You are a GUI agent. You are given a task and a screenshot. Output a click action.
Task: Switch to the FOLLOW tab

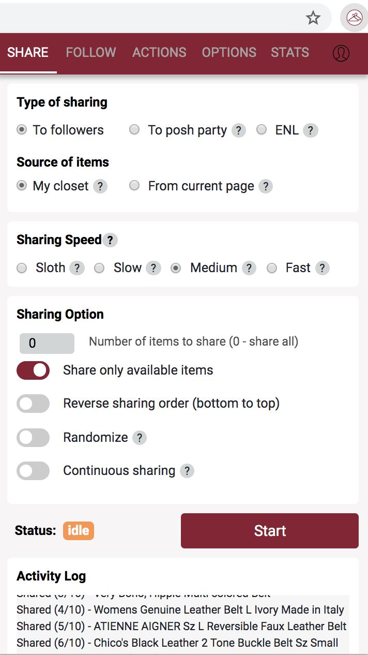[x=91, y=52]
